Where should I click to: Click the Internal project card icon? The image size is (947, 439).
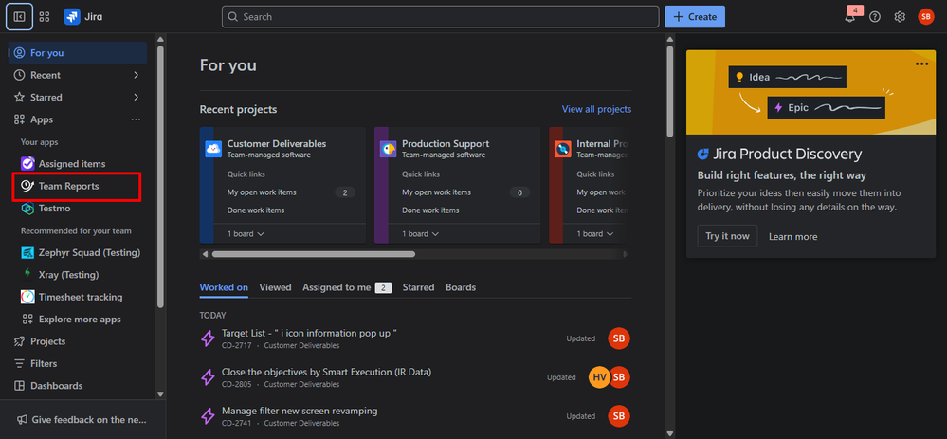pos(563,149)
